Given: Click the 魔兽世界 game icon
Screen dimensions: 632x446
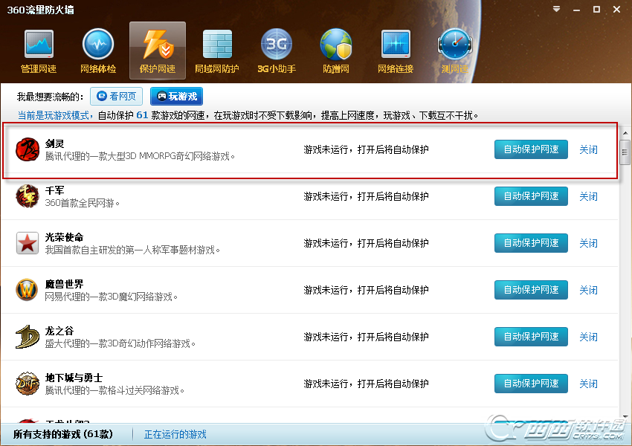Looking at the screenshot, I should tap(28, 290).
